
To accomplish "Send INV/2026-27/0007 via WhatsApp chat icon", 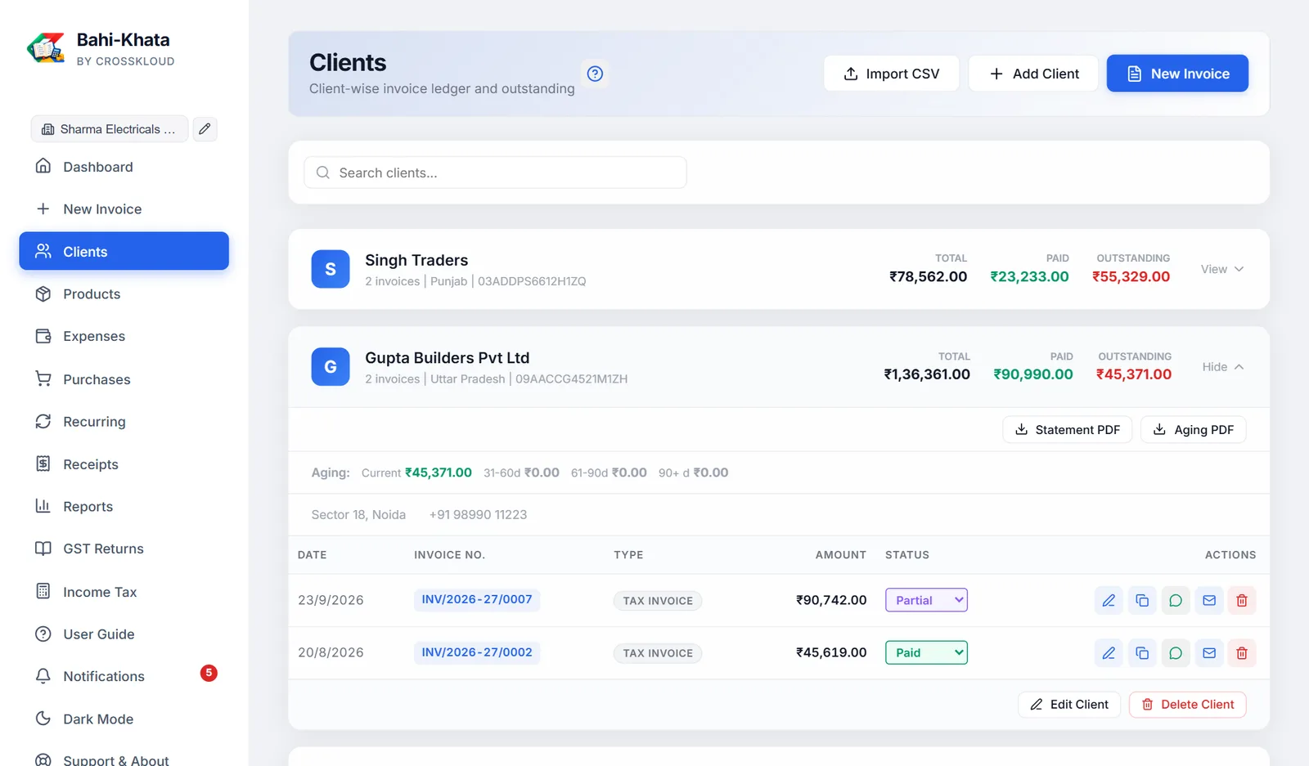I will (1176, 601).
